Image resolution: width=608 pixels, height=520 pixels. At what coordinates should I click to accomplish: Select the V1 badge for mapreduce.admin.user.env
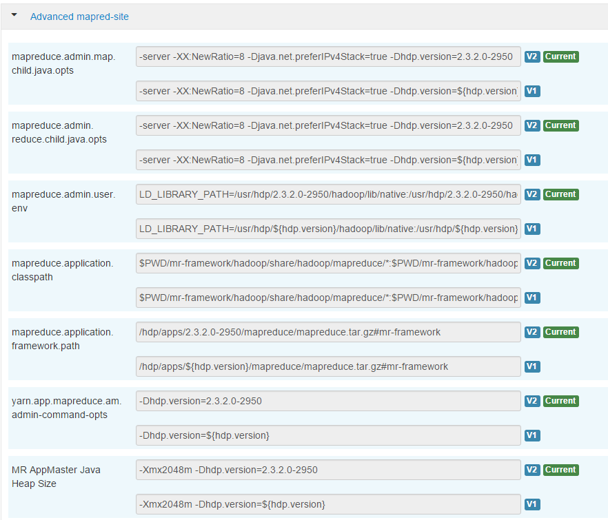pyautogui.click(x=531, y=229)
